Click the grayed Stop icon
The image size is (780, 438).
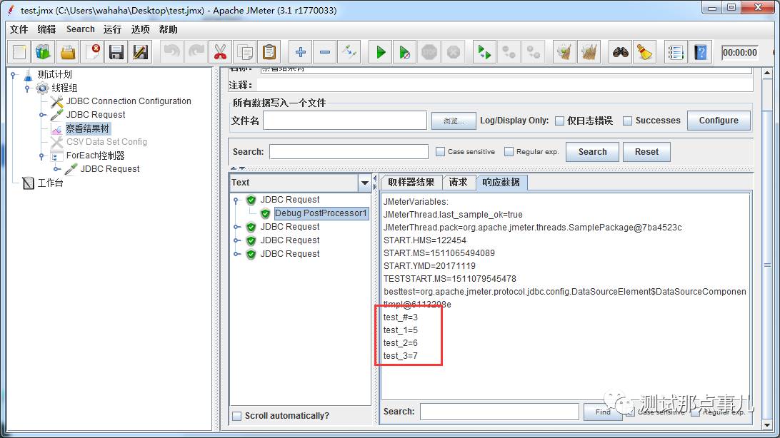(429, 52)
